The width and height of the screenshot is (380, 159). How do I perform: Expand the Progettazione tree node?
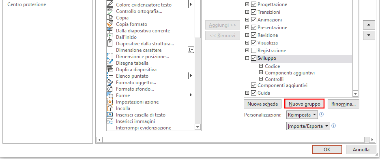click(247, 4)
